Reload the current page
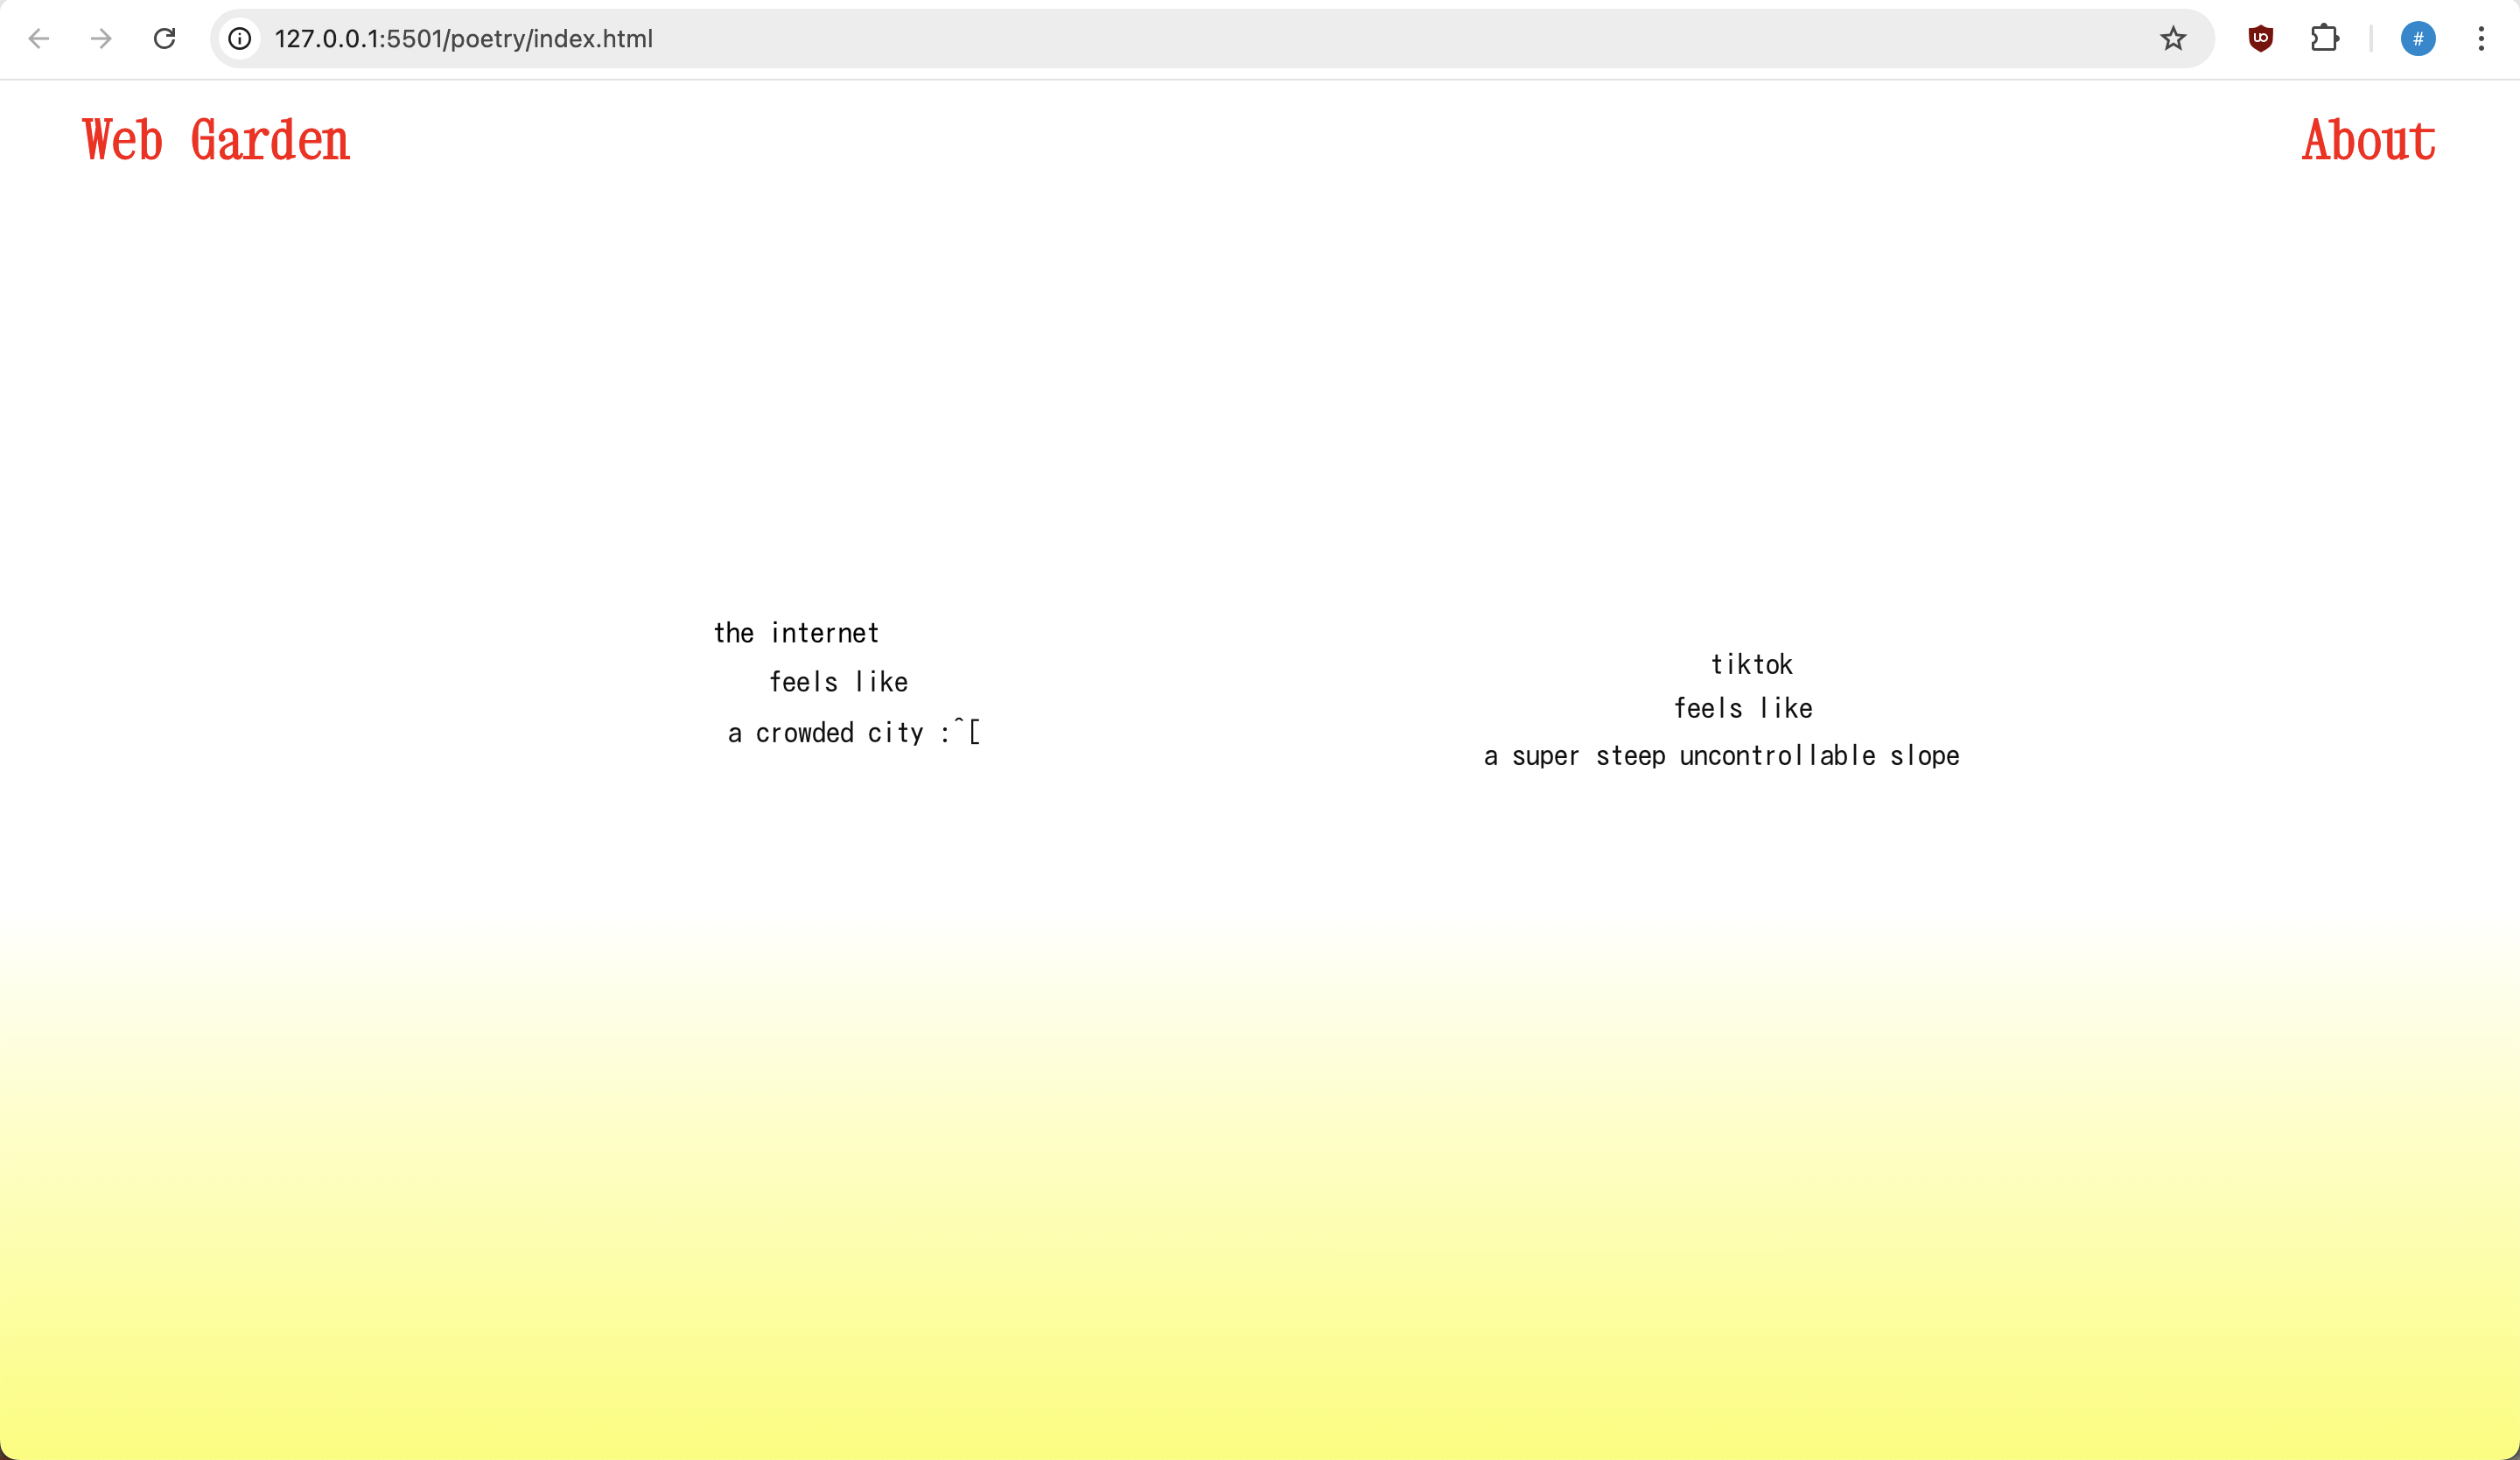2520x1460 pixels. (x=165, y=39)
